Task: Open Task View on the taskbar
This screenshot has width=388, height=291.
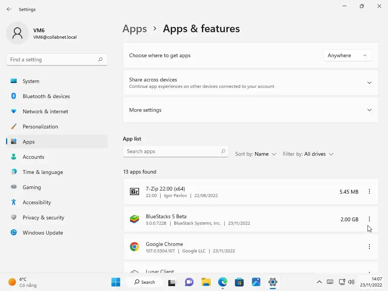Action: click(x=172, y=282)
